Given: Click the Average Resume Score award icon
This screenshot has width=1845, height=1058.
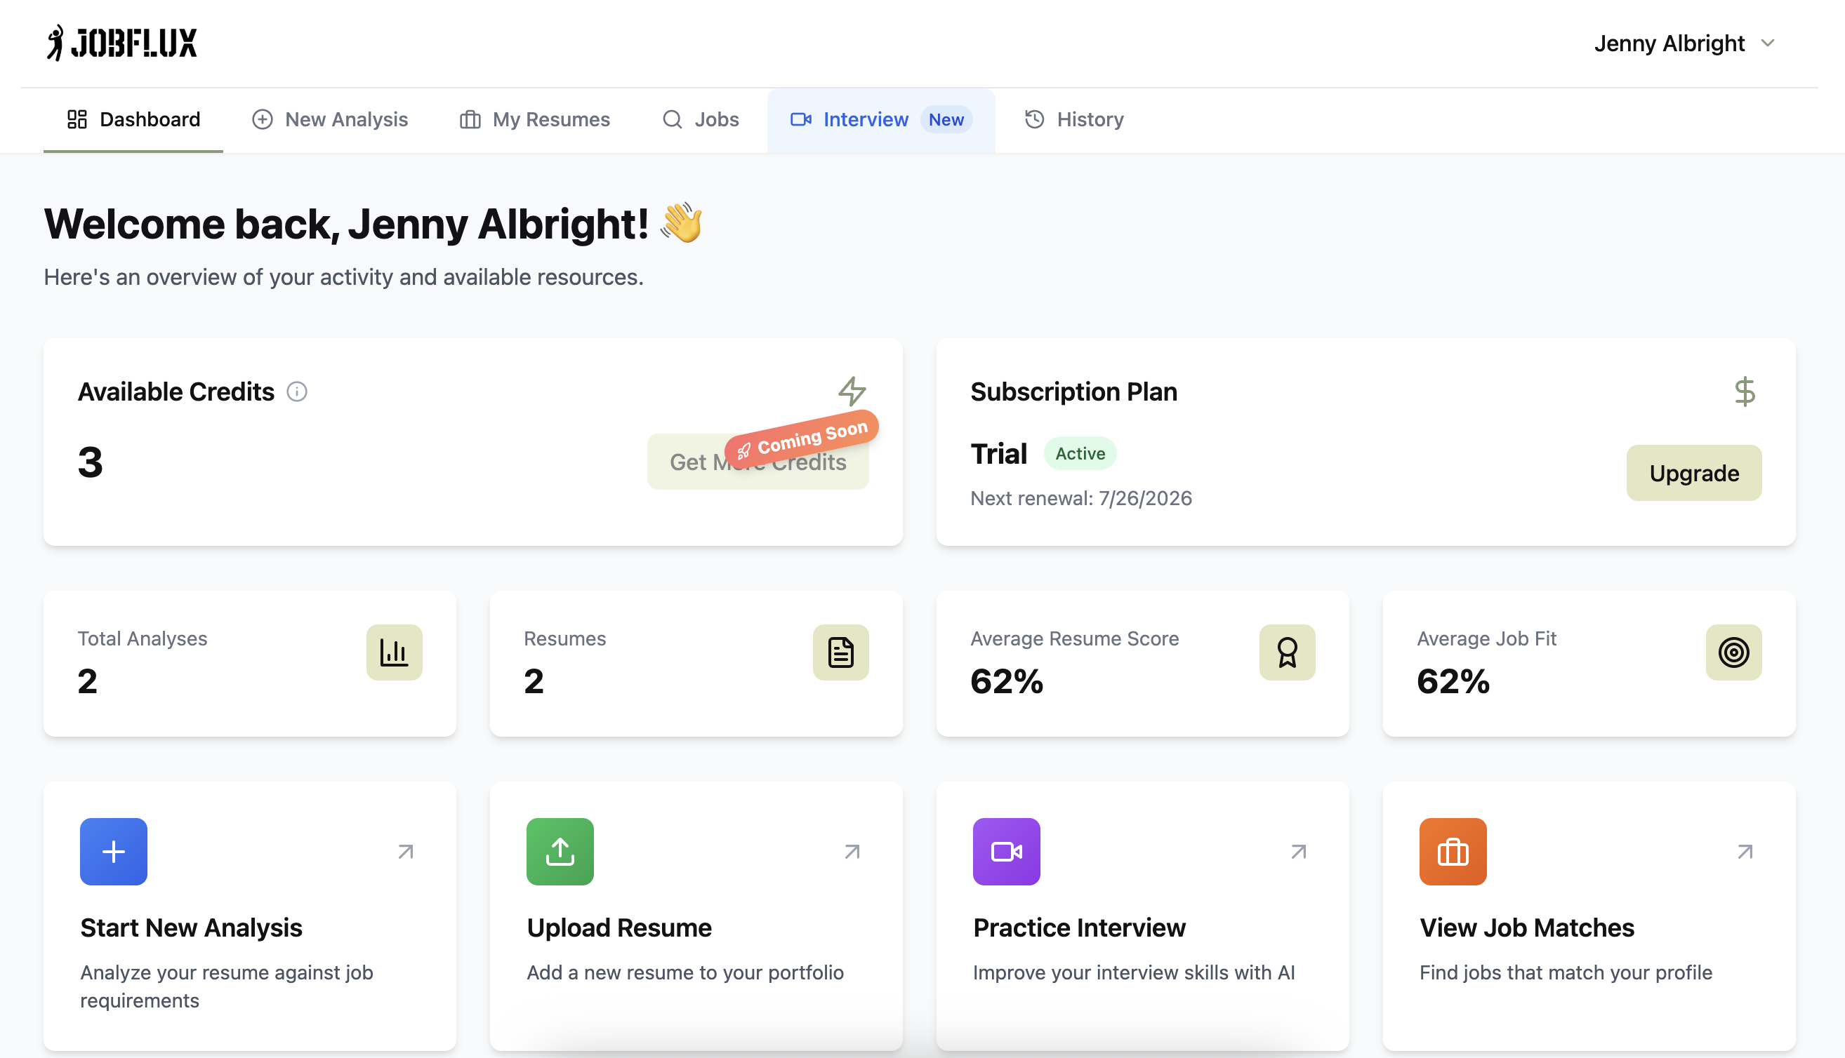Looking at the screenshot, I should pyautogui.click(x=1287, y=652).
